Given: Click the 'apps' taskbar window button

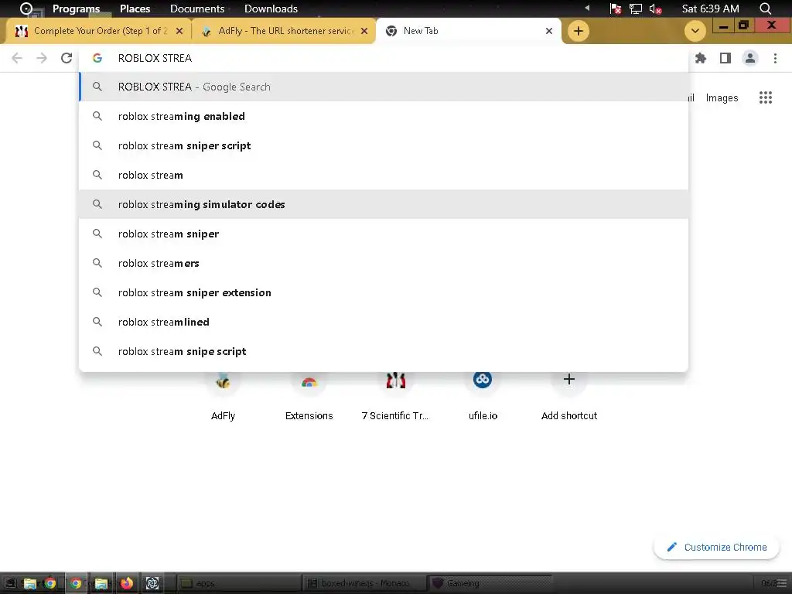Looking at the screenshot, I should (237, 583).
